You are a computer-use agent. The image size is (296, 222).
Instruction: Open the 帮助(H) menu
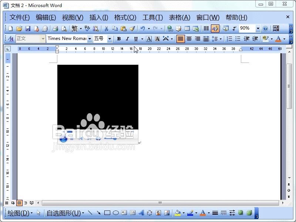pos(236,17)
